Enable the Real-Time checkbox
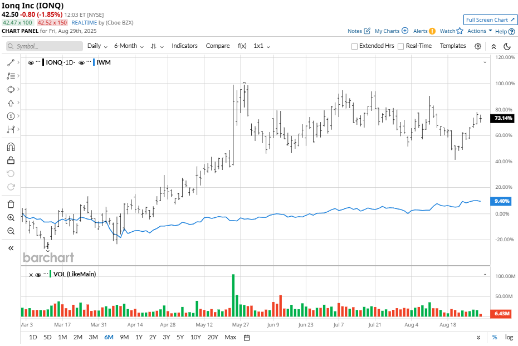The image size is (518, 346). tap(400, 46)
